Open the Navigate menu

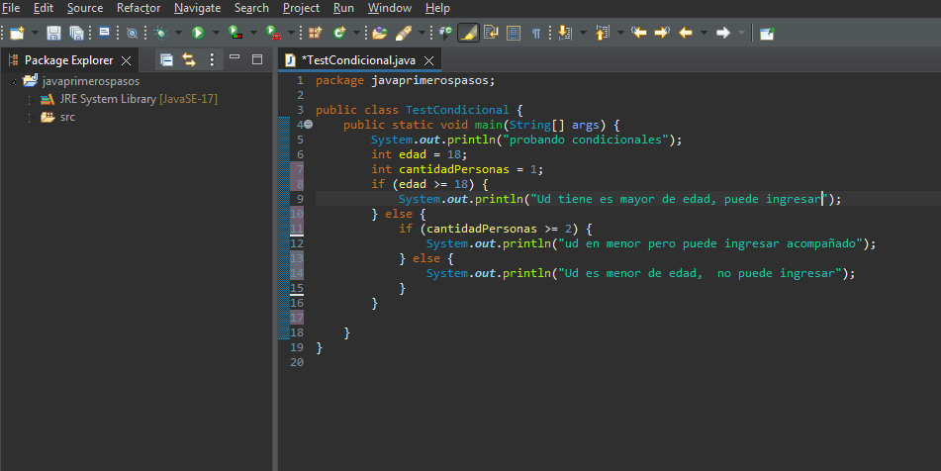[x=198, y=8]
